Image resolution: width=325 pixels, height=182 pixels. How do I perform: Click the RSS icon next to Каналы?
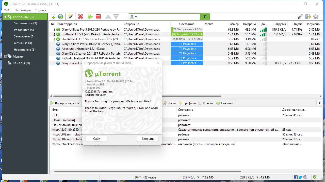click(x=9, y=63)
